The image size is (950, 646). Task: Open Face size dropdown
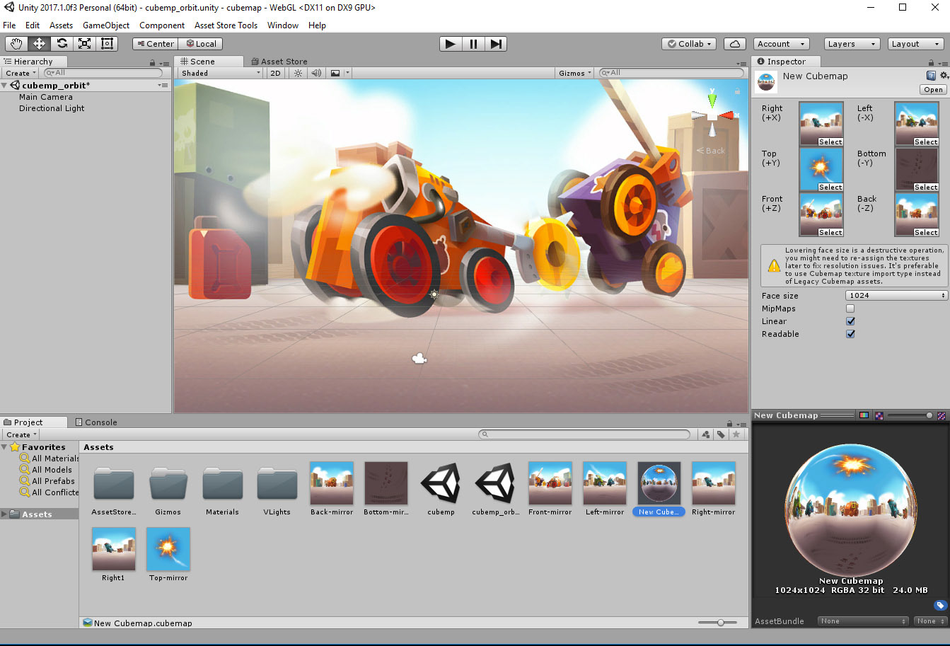896,296
